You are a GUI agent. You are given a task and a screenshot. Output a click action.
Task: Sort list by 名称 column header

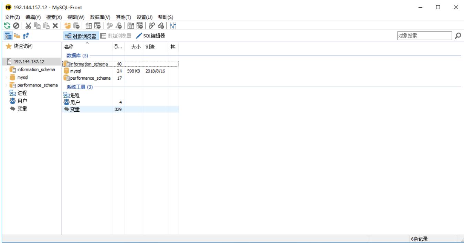87,48
